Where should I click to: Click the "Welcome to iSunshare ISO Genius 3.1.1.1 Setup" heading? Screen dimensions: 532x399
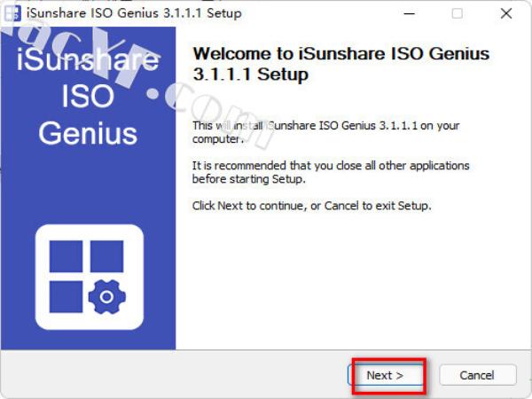(341, 64)
